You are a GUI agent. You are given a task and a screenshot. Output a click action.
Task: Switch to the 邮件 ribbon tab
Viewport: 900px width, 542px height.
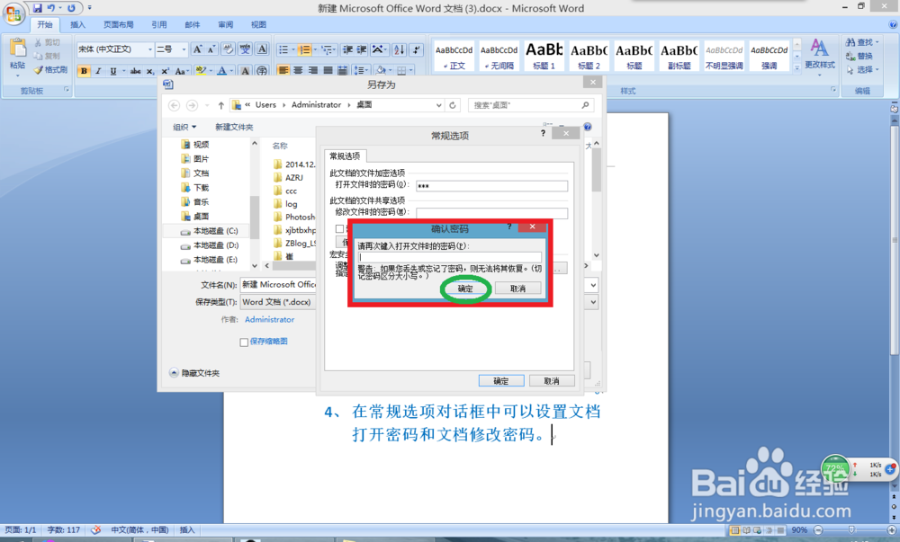click(x=193, y=24)
